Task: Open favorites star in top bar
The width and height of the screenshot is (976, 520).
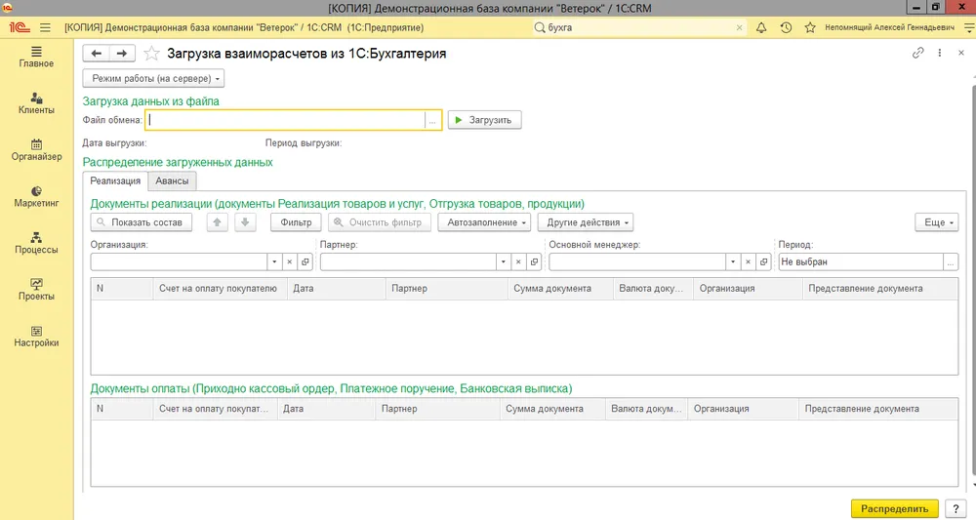Action: pos(810,27)
